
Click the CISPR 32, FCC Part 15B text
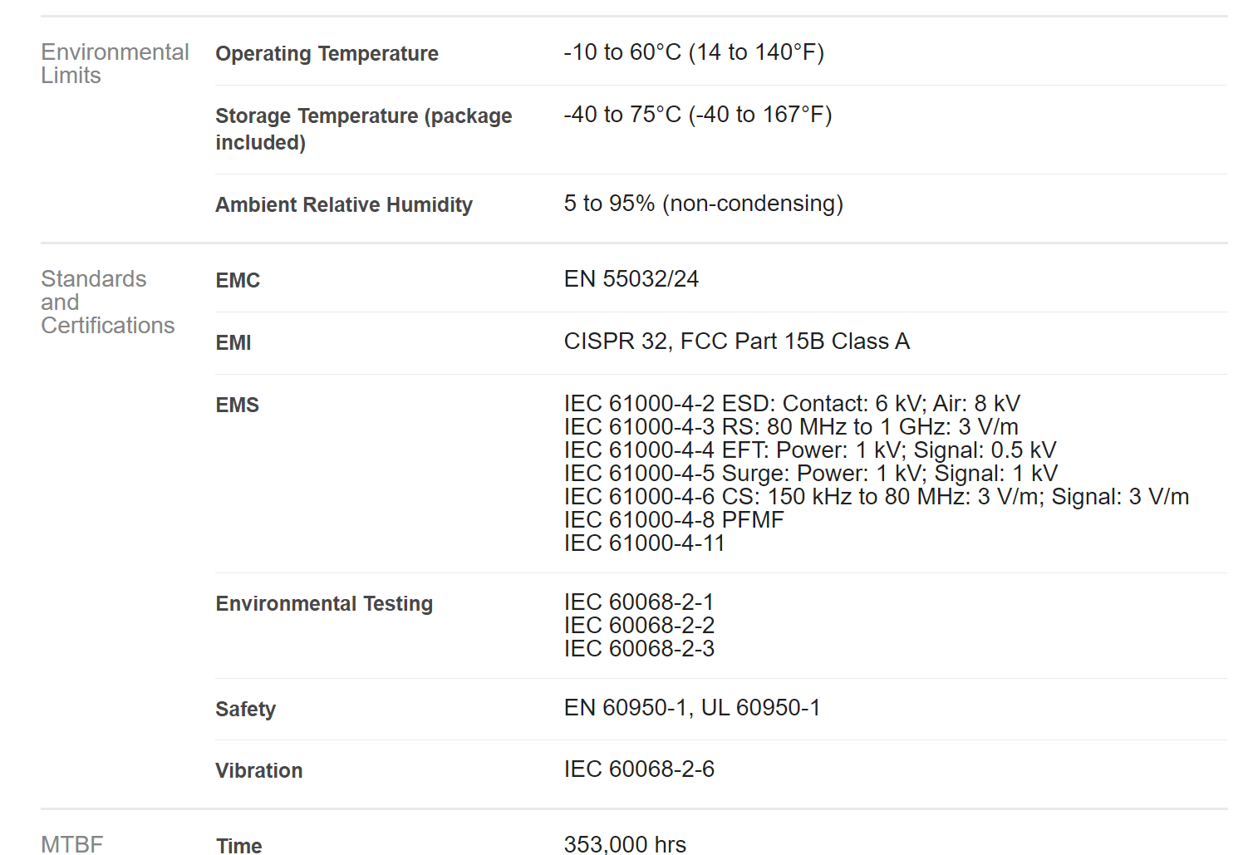736,342
